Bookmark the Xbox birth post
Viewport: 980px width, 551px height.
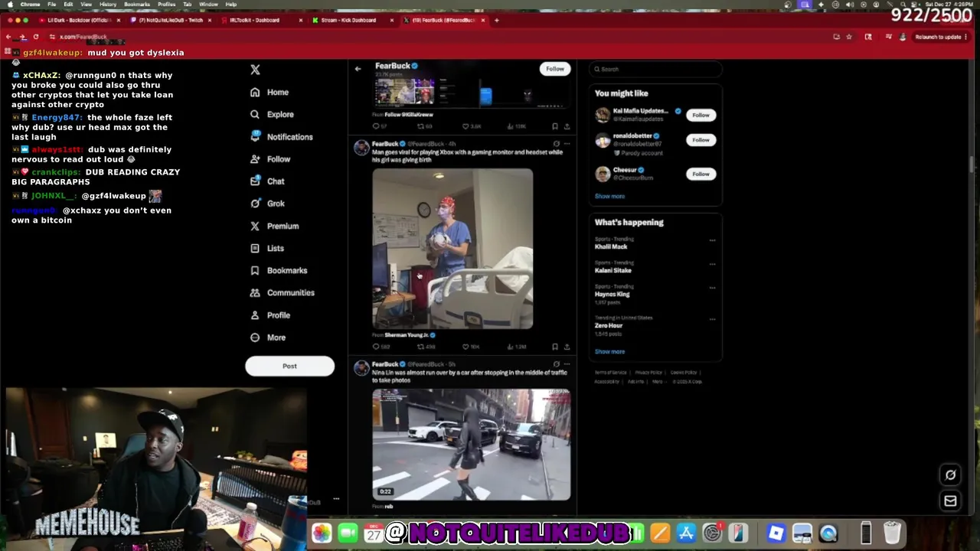(x=555, y=347)
